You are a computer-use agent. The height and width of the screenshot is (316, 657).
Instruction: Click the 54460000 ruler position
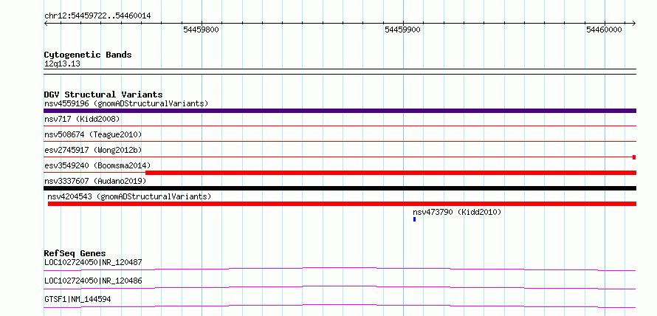[x=604, y=30]
